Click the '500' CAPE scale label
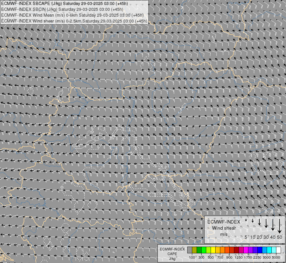The height and width of the screenshot is (263, 286). click(x=211, y=257)
